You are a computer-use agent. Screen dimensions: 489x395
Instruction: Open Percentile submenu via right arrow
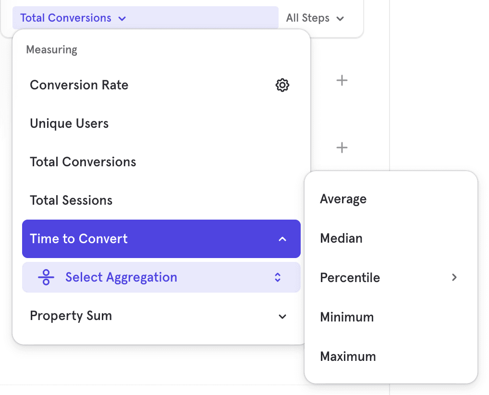point(454,278)
